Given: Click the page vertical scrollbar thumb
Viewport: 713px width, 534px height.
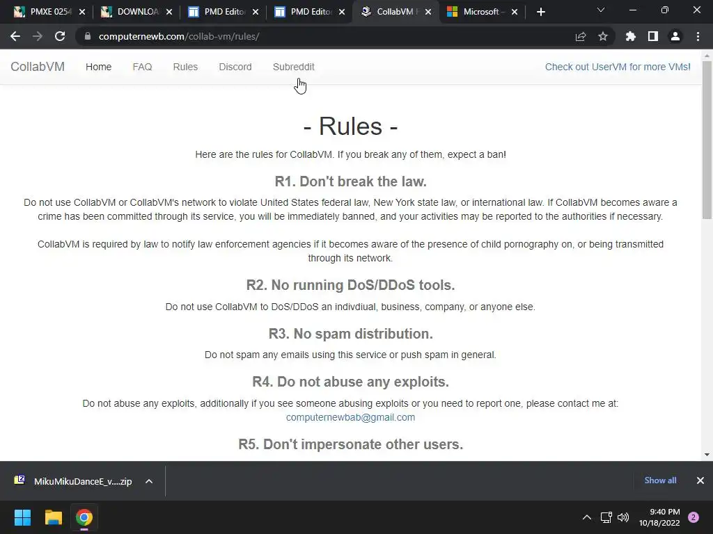Looking at the screenshot, I should [707, 140].
